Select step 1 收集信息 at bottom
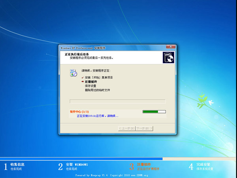 point(15,167)
